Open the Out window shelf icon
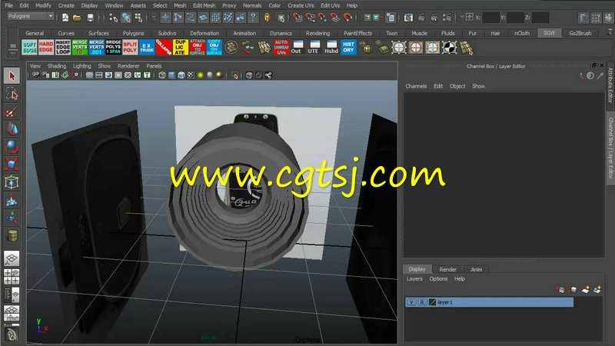This screenshot has width=615, height=346. click(x=298, y=47)
